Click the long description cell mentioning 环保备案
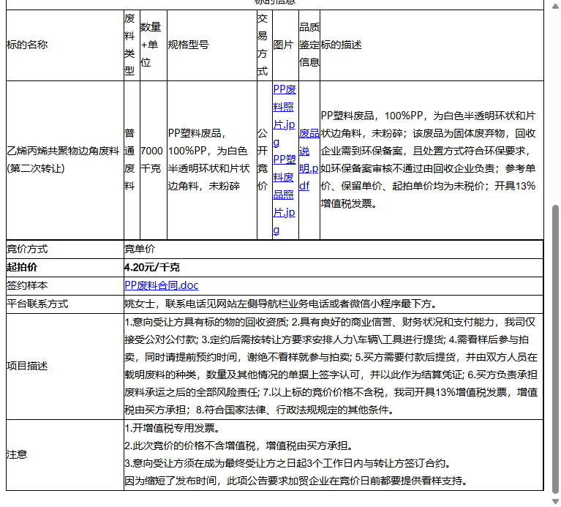 (432, 160)
